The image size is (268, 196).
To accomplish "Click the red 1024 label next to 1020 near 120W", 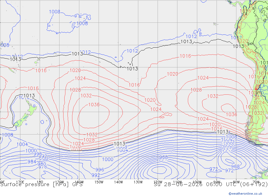I will pyautogui.click(x=156, y=109).
